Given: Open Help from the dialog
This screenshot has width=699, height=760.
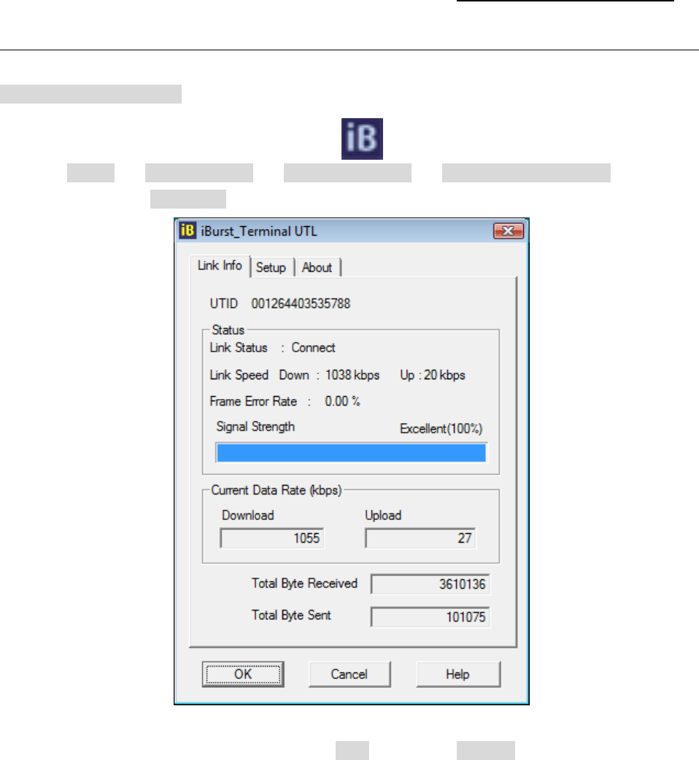Looking at the screenshot, I should (x=457, y=674).
